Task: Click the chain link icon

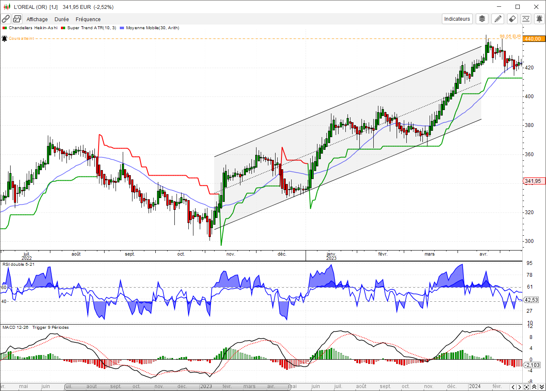Action: click(6, 19)
